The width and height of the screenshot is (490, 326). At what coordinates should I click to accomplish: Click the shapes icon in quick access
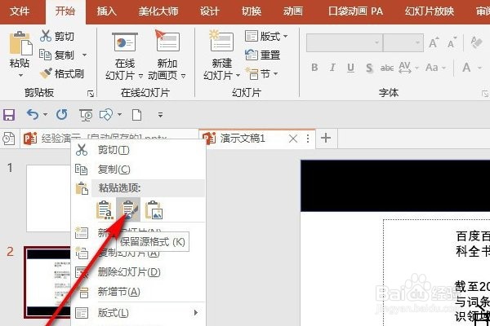point(106,115)
